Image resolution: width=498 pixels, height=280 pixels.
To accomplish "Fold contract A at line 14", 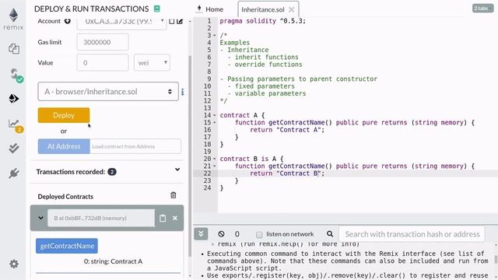I will click(x=215, y=115).
